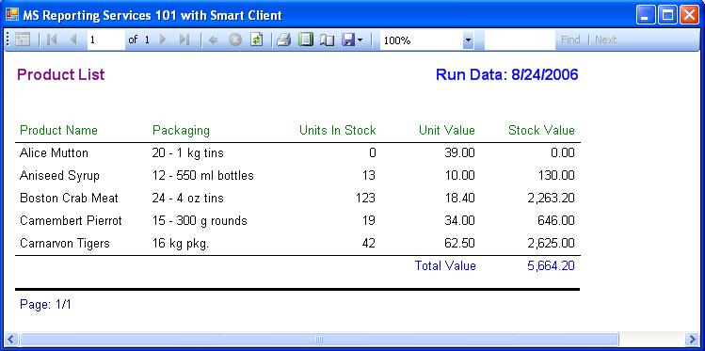
Task: Click the 24 - 4 oz tins cell
Action: (x=187, y=199)
